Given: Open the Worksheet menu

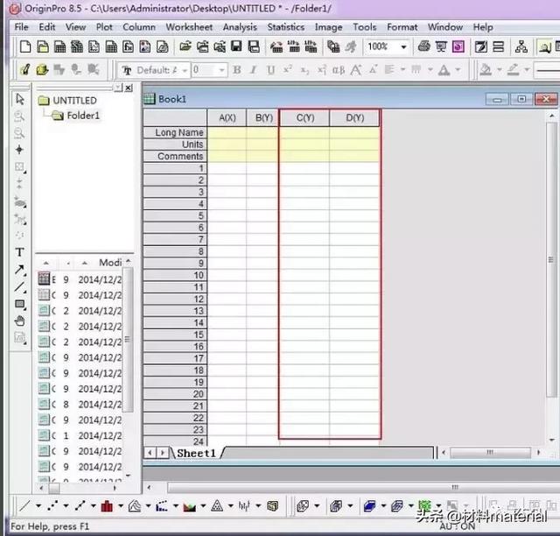Looking at the screenshot, I should coord(189,27).
